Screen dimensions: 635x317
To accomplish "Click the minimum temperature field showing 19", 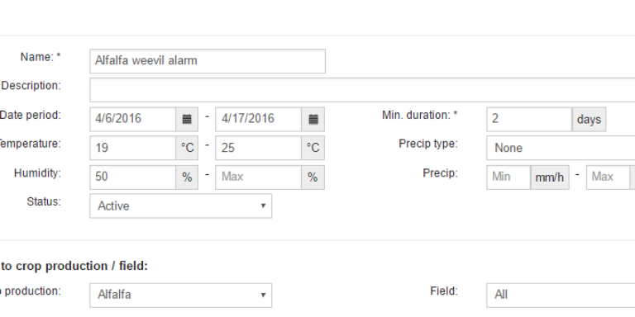I will pos(133,148).
